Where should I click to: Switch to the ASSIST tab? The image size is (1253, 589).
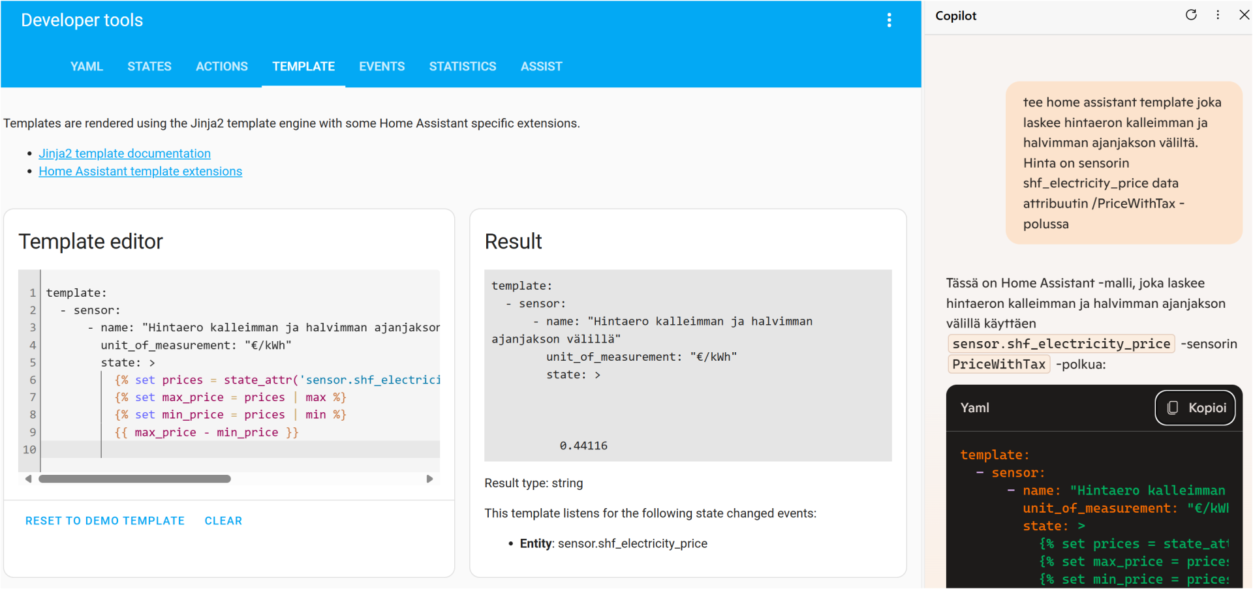(541, 67)
